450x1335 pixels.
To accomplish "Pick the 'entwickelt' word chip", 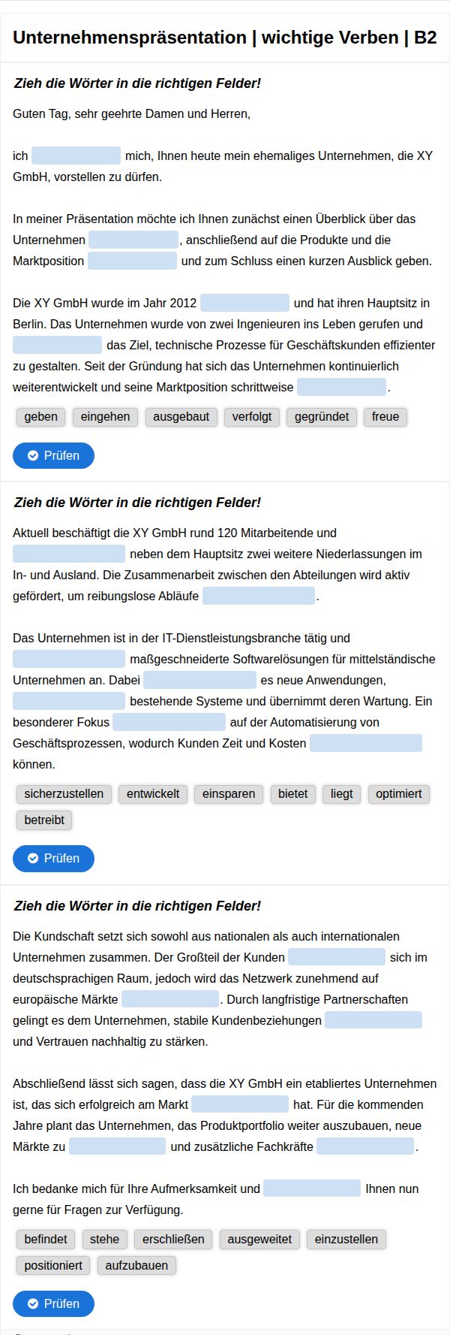I will pos(153,793).
